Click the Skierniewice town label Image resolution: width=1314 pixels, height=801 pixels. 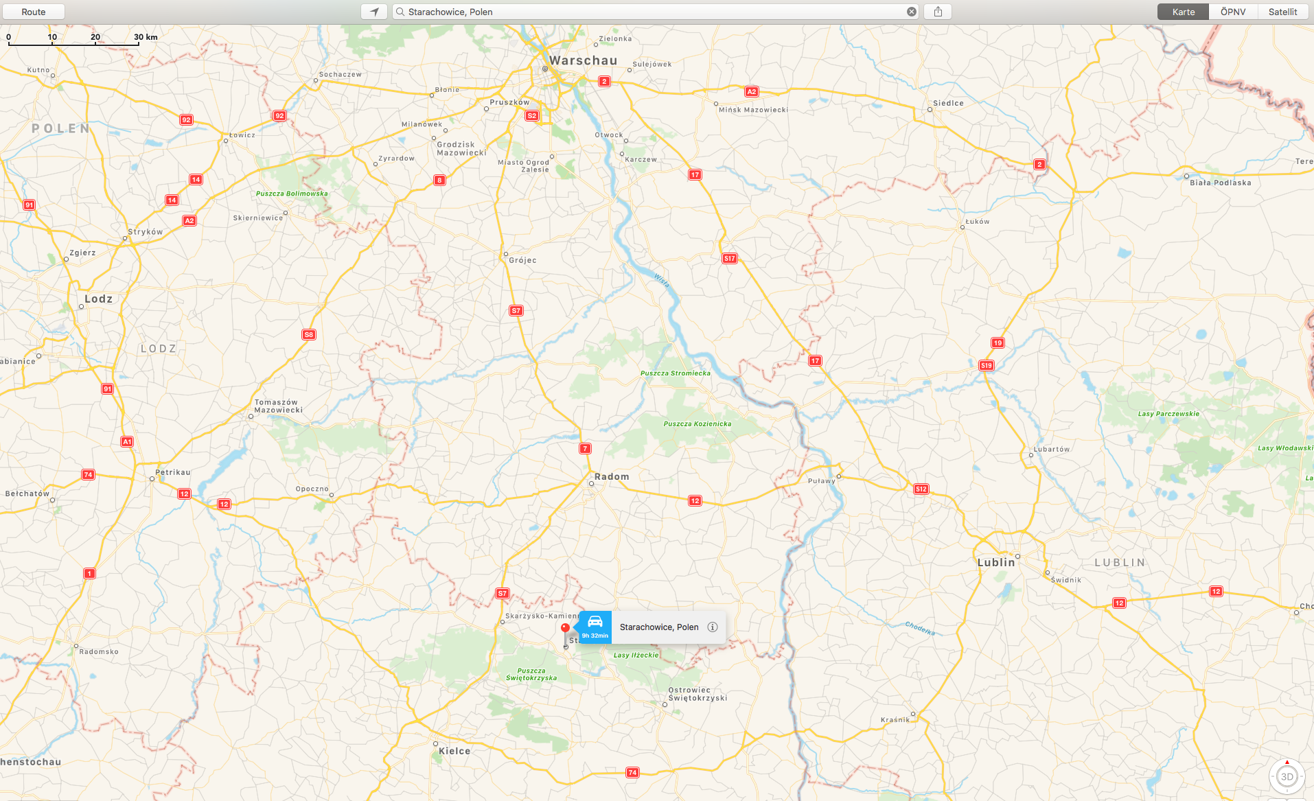pos(257,218)
